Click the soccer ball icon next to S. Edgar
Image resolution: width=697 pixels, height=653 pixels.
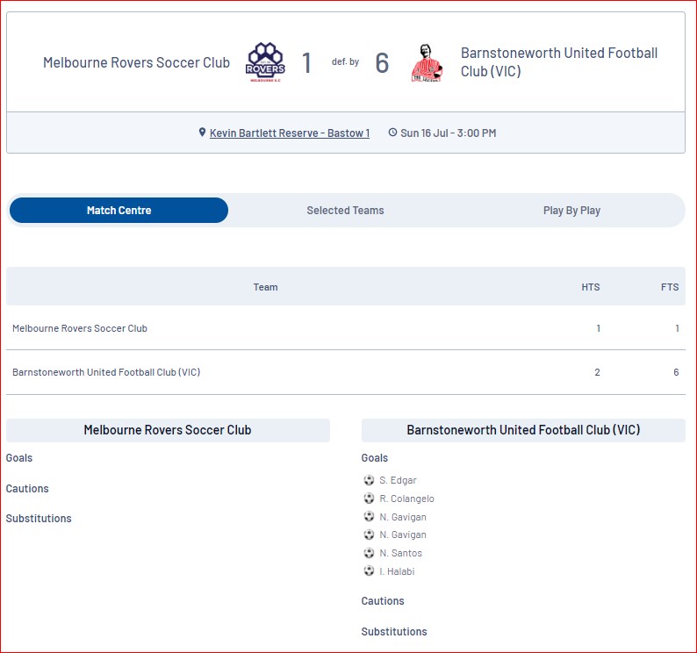click(x=369, y=479)
